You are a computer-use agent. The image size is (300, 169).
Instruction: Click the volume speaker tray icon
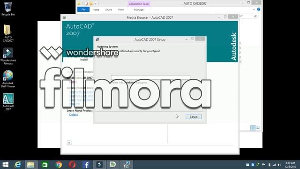279,165
